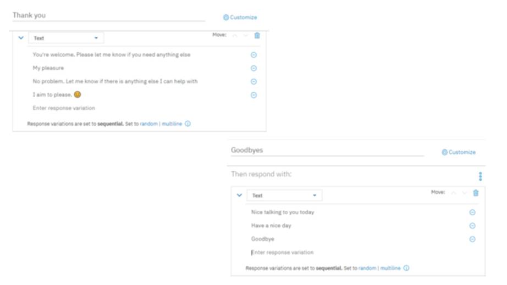Remove the "My pleasure" response variation
The width and height of the screenshot is (507, 285).
[x=253, y=68]
